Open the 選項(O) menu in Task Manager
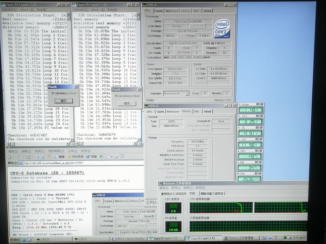The height and width of the screenshot is (244, 326). [176, 188]
